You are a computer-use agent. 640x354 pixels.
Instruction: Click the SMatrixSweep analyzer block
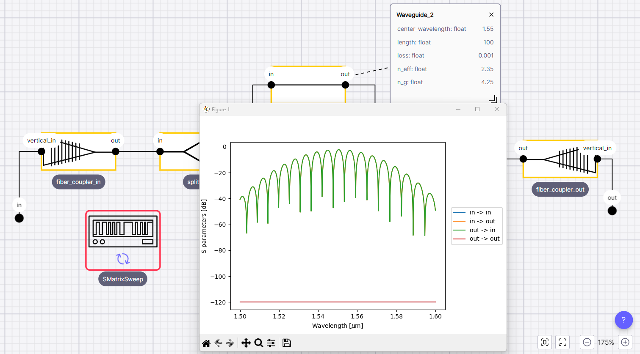pyautogui.click(x=123, y=240)
